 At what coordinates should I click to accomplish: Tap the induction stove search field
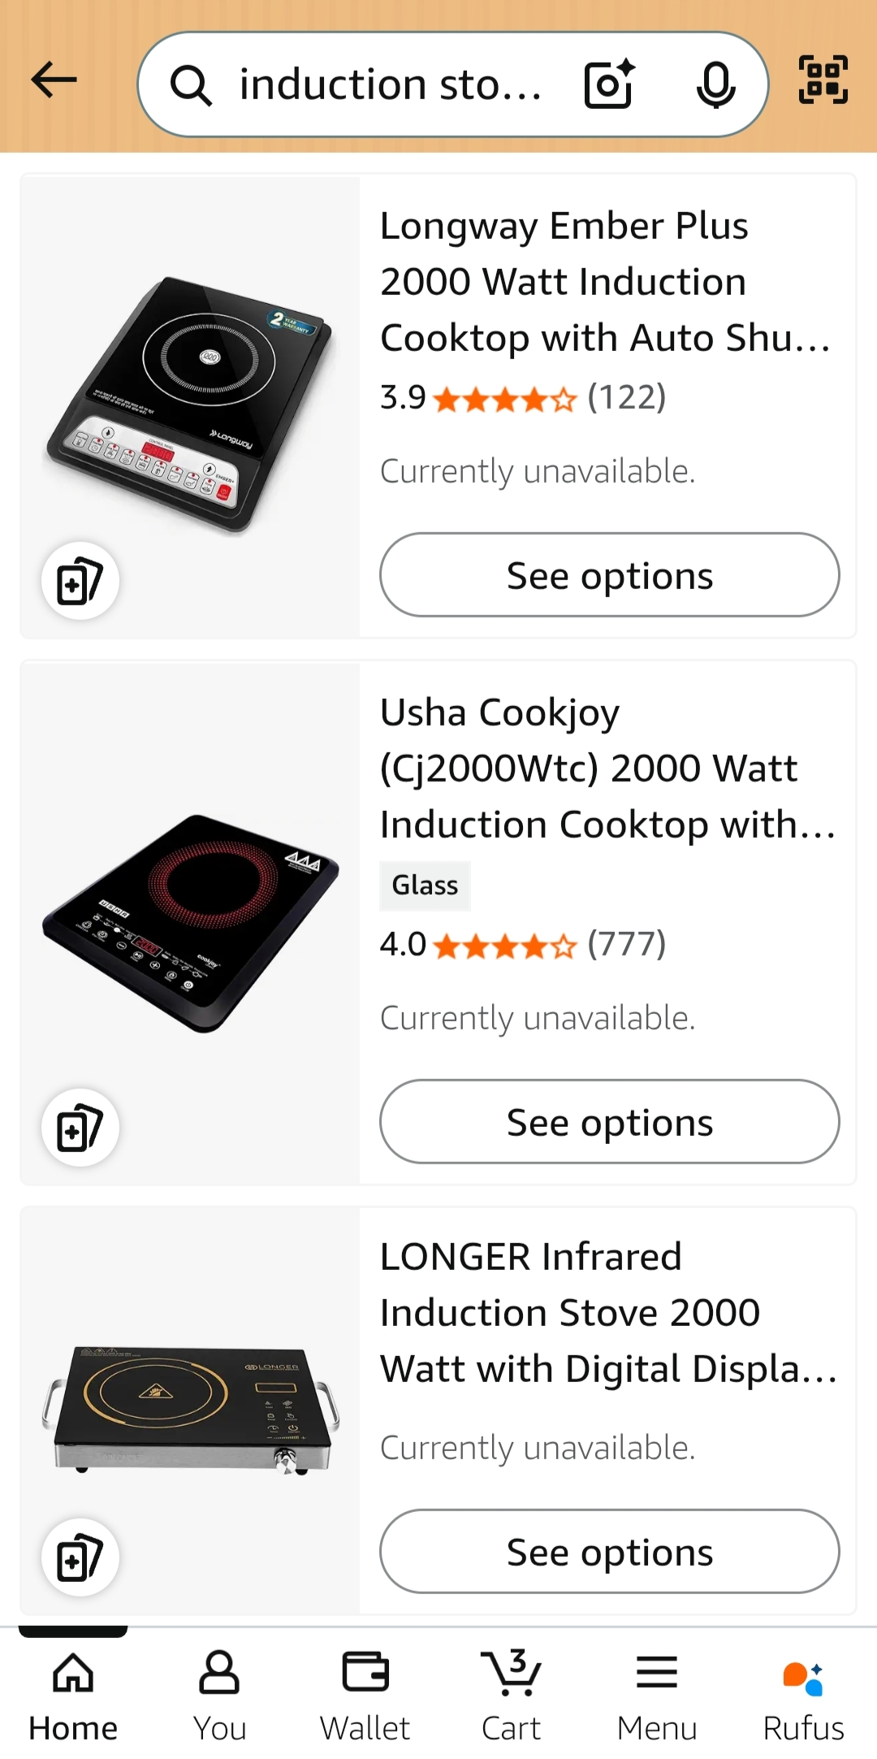pyautogui.click(x=390, y=84)
